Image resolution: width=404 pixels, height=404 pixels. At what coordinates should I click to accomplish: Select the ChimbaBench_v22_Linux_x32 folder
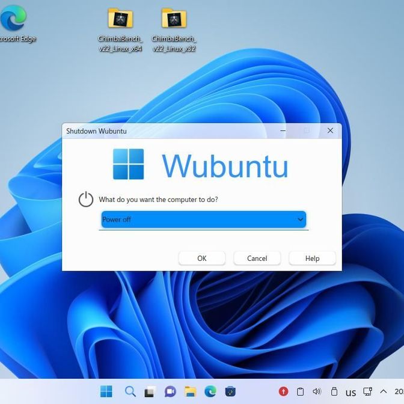[174, 29]
